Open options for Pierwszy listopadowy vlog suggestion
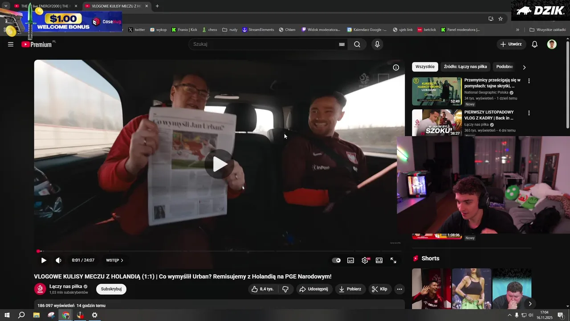570x321 pixels. point(529,113)
